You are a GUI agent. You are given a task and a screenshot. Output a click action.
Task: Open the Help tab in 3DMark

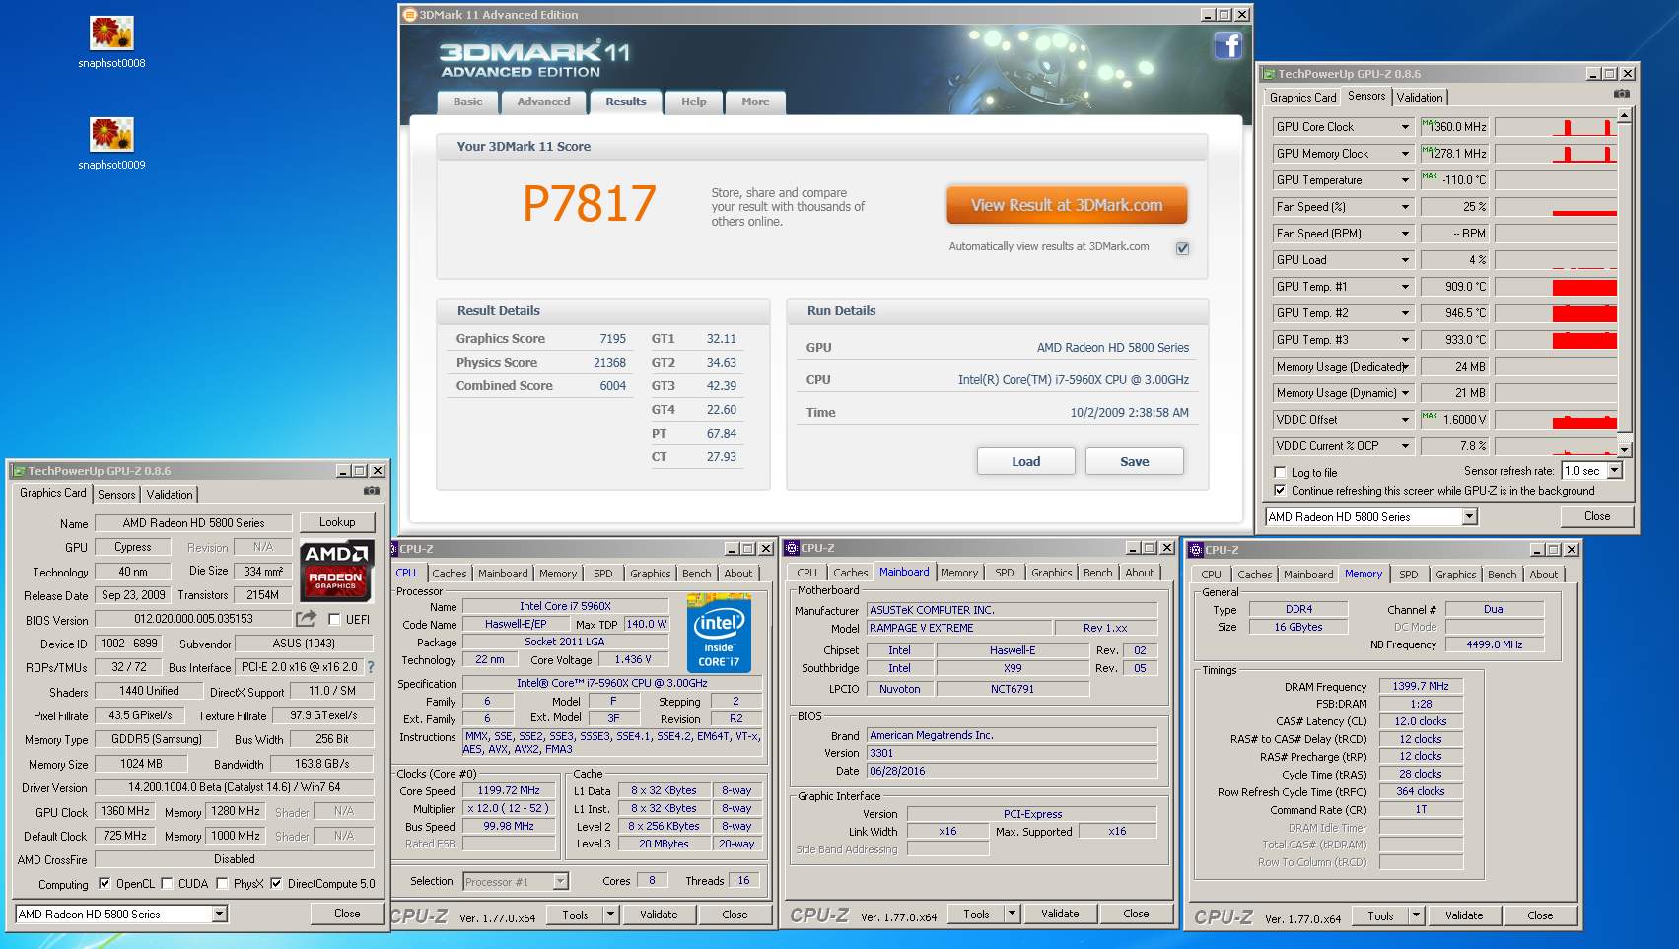click(x=694, y=102)
